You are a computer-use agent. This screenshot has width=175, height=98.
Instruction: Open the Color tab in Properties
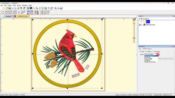click(x=140, y=49)
